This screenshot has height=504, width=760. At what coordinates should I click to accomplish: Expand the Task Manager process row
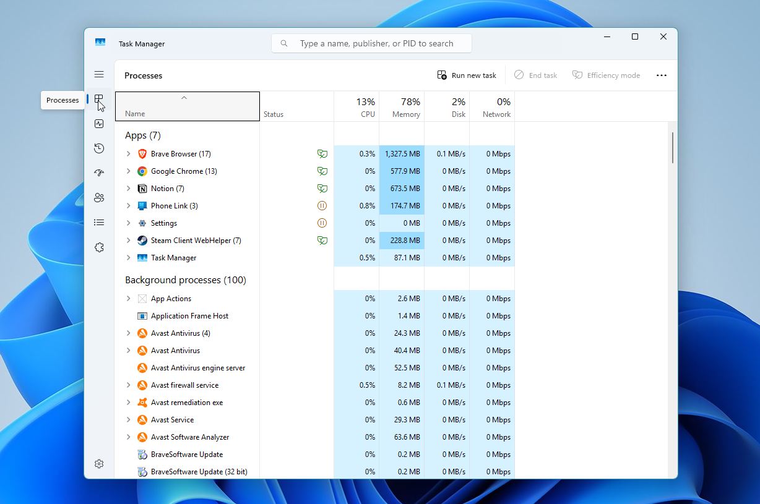[x=129, y=258]
